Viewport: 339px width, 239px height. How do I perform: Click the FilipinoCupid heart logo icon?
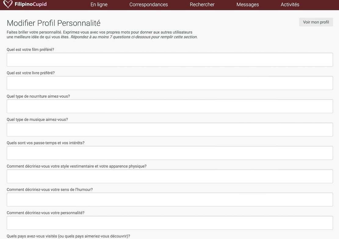[x=8, y=5]
